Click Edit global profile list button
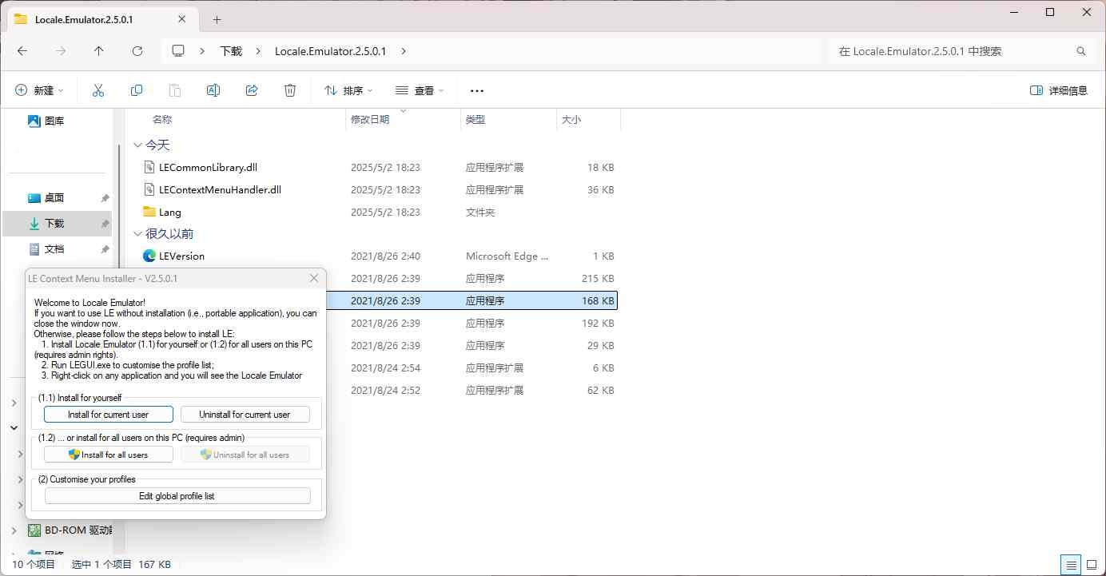Screen dimensions: 1106x576 point(177,496)
